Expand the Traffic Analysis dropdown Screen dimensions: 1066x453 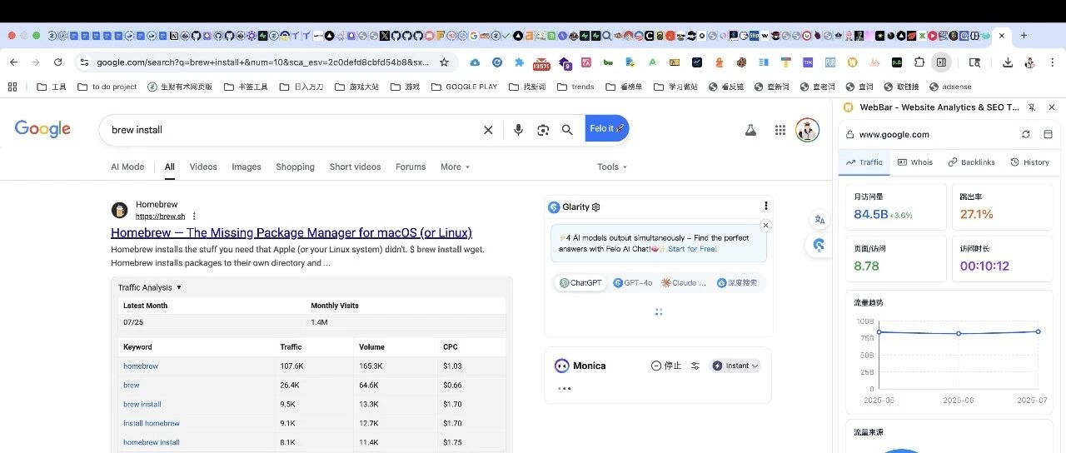pos(150,287)
